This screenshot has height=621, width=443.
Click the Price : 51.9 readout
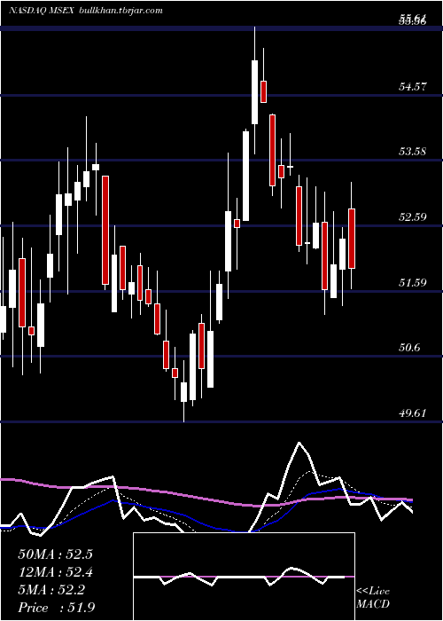pos(56,608)
